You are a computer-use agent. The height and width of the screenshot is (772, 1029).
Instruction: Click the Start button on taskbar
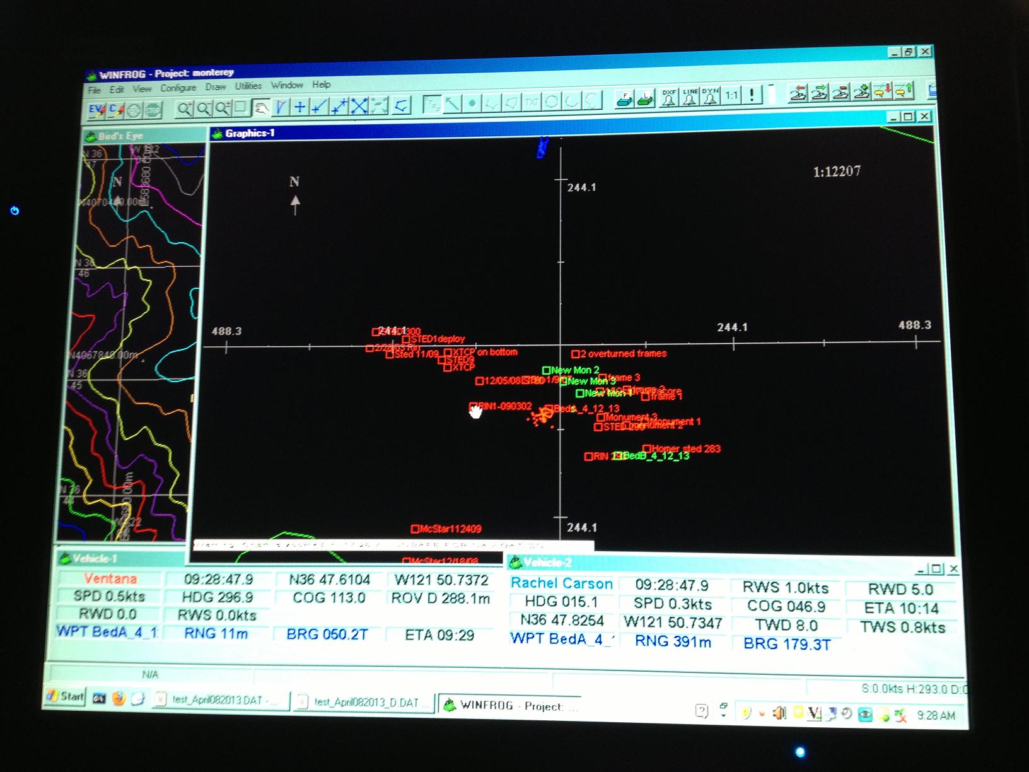[66, 696]
